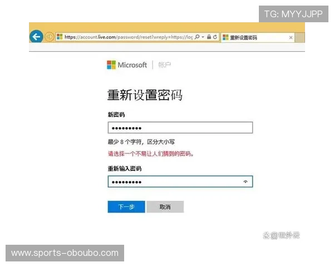Image resolution: width=334 pixels, height=267 pixels.
Task: Click the 帐户 header link
Action: 164,65
